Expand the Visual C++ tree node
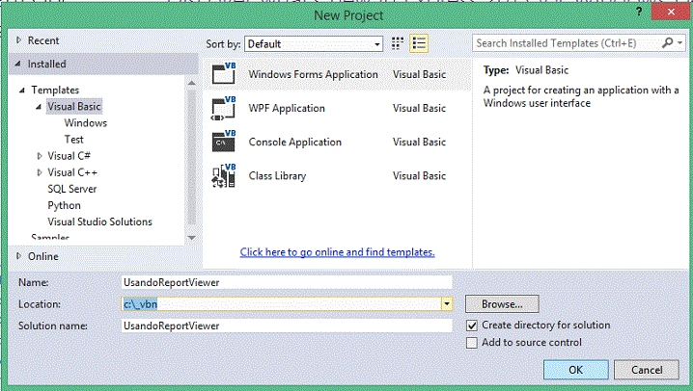The image size is (693, 391). (x=40, y=172)
